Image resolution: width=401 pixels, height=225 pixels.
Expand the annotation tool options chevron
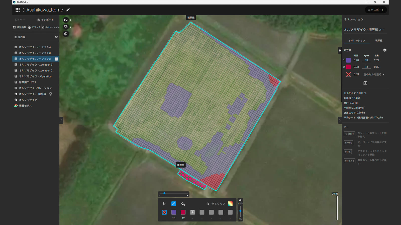click(70, 27)
